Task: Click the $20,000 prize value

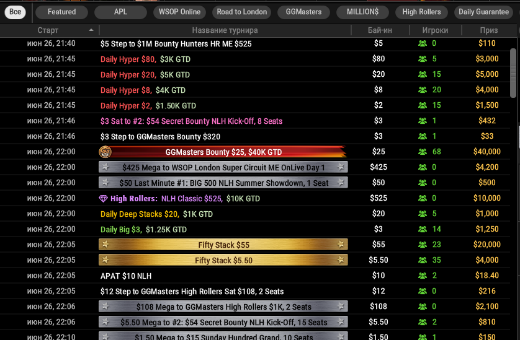Action: (487, 245)
